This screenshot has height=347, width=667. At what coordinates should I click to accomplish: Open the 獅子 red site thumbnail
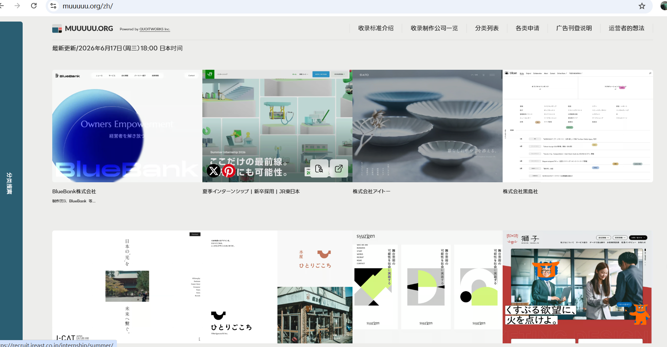point(577,287)
